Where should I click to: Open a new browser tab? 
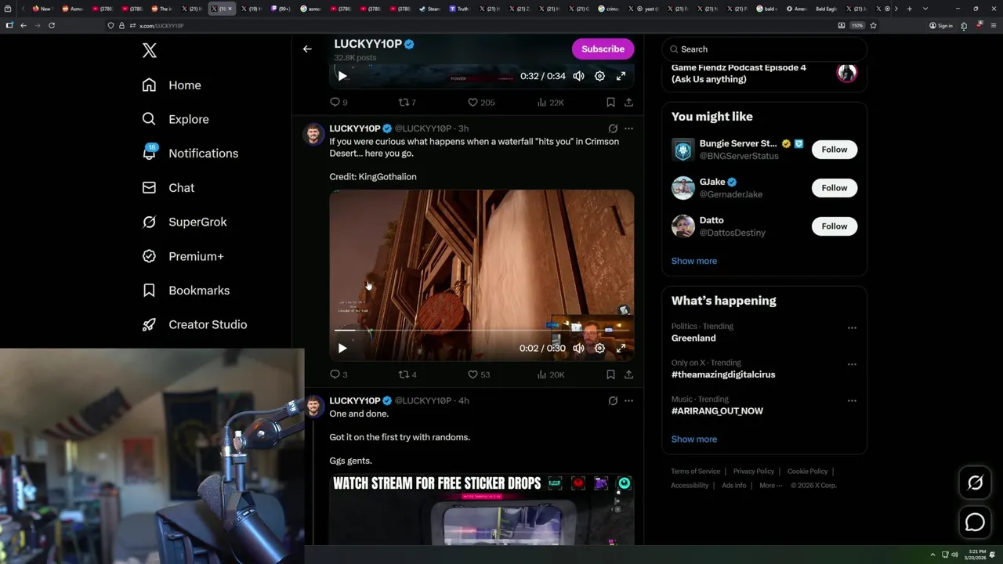pos(909,9)
